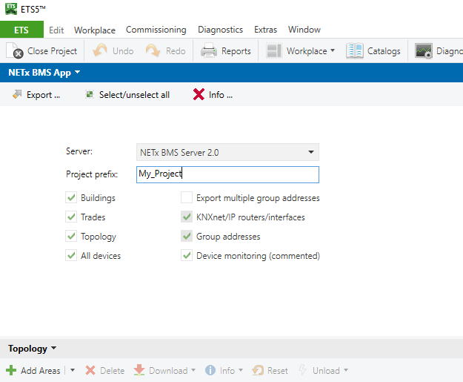Viewport: 463px width, 382px height.
Task: Uncheck the Buildings checkbox
Action: click(71, 197)
